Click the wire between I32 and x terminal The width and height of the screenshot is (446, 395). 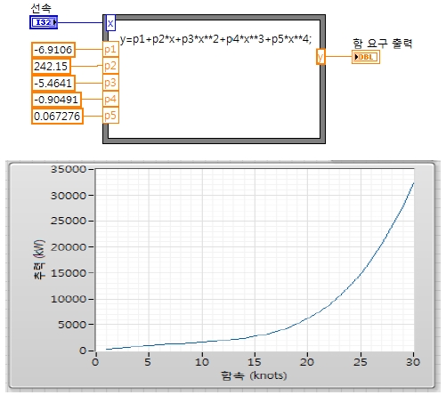[x=80, y=22]
